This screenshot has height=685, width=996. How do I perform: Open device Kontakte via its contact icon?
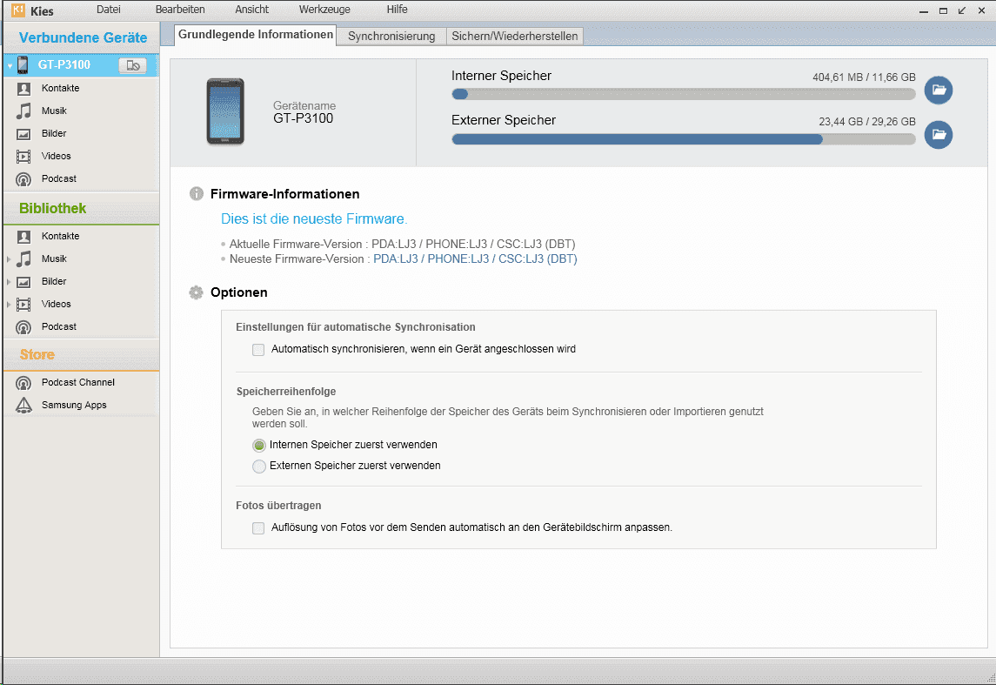click(23, 89)
